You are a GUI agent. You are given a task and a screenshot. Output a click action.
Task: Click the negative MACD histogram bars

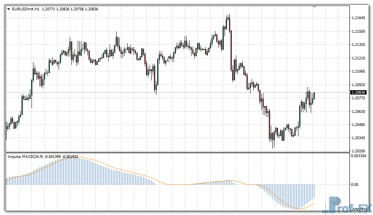(295, 195)
